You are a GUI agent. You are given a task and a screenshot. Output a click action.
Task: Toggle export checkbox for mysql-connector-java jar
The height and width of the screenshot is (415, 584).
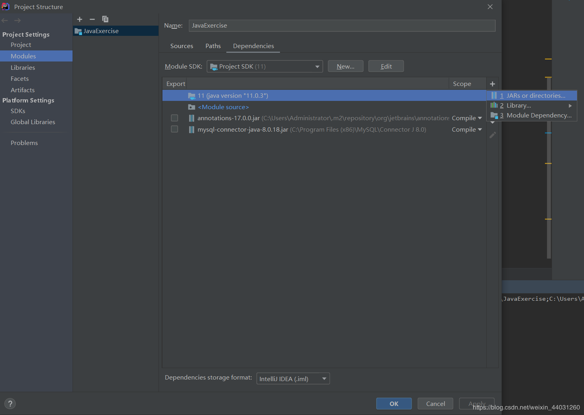pyautogui.click(x=174, y=129)
